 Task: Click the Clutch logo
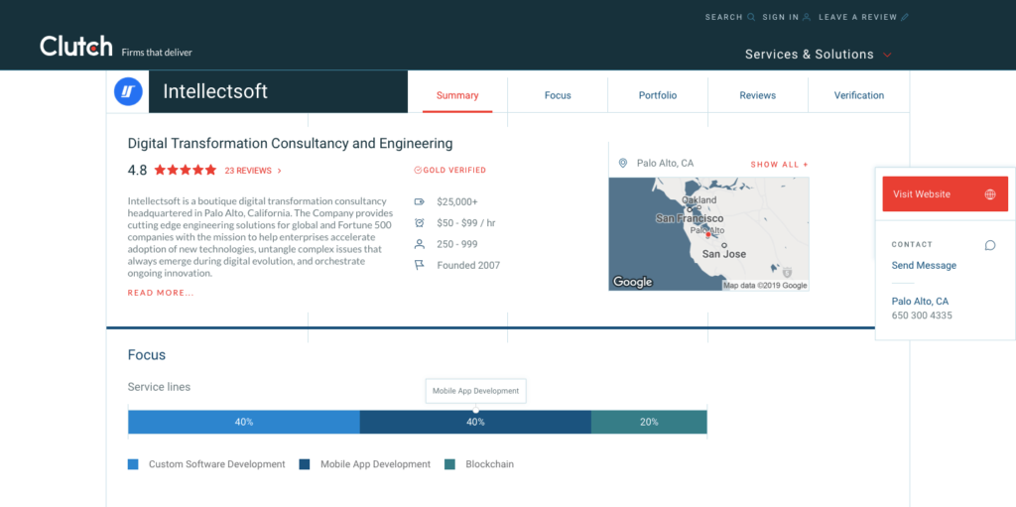pyautogui.click(x=75, y=46)
